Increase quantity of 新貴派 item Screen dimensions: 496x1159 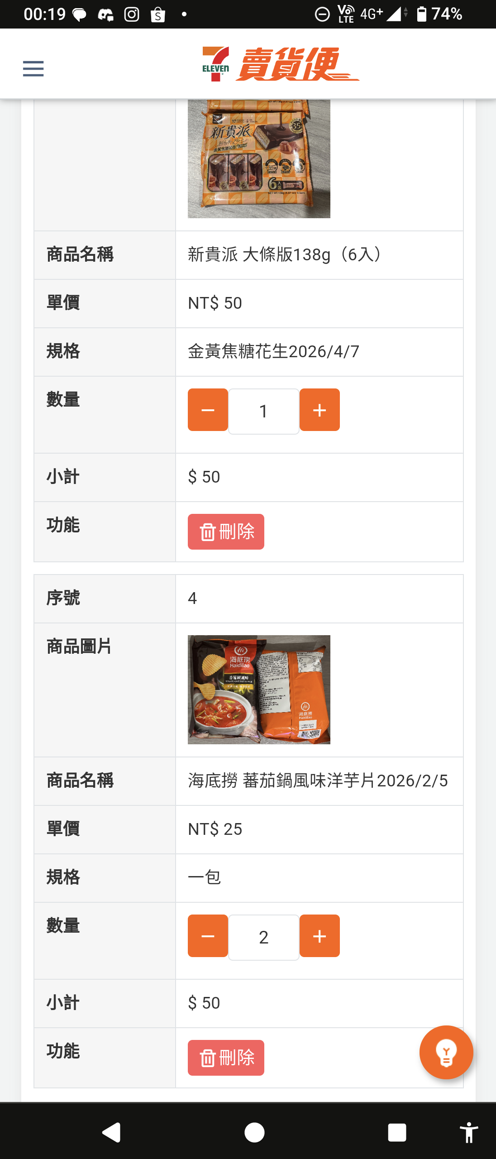point(320,410)
